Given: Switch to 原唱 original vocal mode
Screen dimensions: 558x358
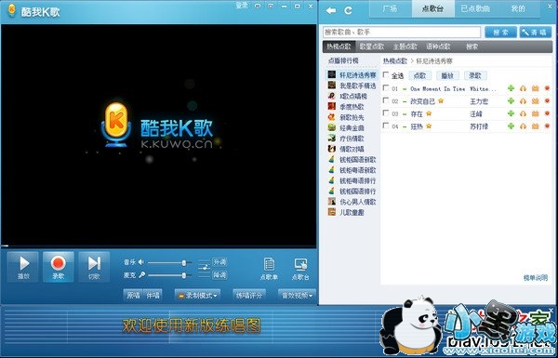Looking at the screenshot, I should click(x=133, y=296).
